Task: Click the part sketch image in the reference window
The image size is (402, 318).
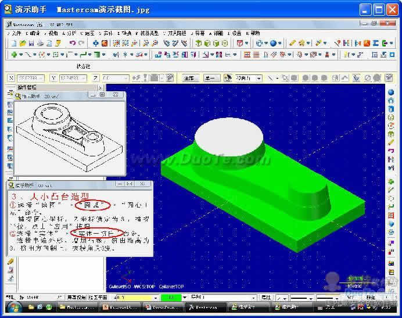Action: pos(70,138)
